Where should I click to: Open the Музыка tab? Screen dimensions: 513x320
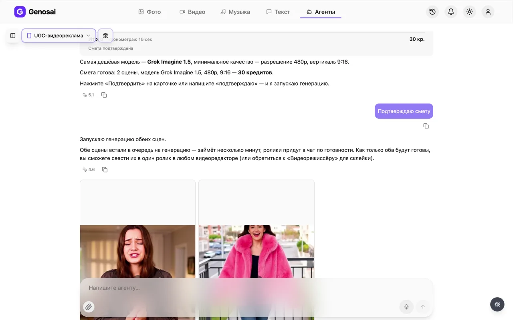point(235,12)
